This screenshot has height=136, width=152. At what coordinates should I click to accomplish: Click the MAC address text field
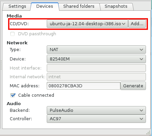coord(83,86)
